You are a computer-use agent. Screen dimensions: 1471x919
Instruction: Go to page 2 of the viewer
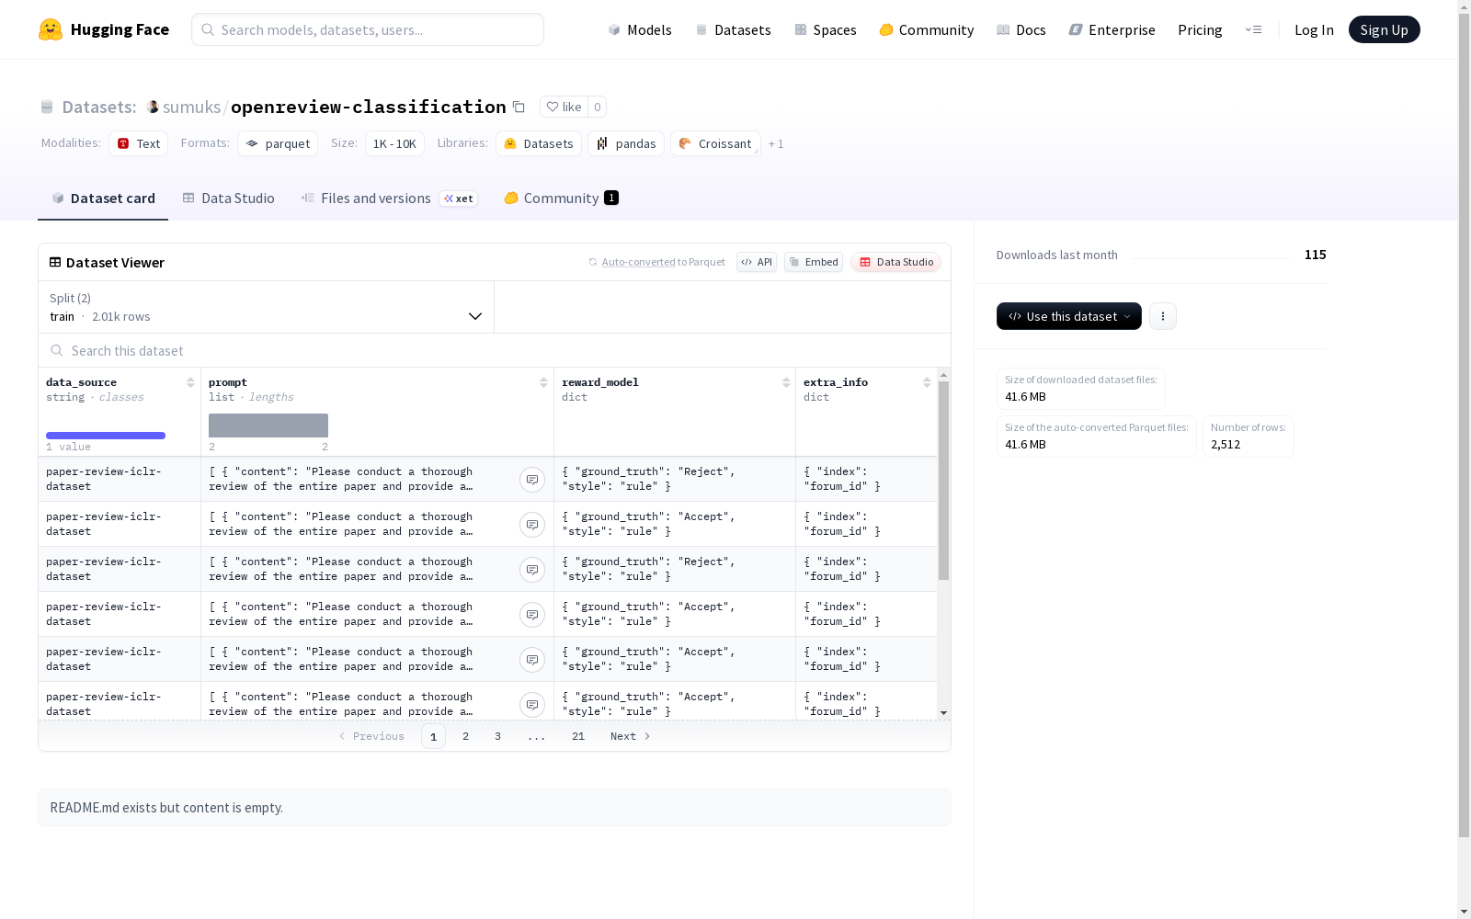(466, 736)
